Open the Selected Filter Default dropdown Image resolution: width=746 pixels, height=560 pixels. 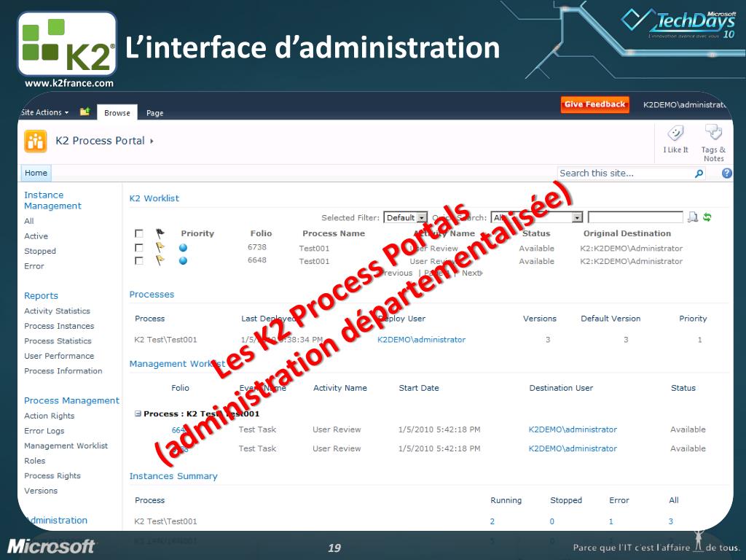click(x=405, y=217)
